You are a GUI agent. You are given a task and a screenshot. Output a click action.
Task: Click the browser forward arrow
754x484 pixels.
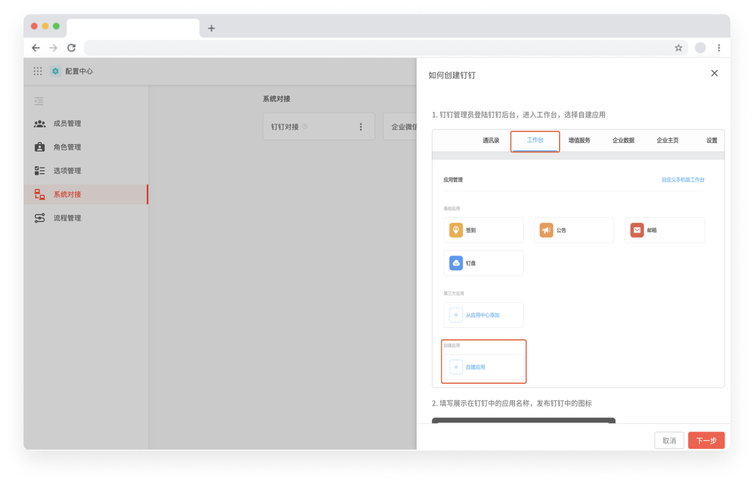pyautogui.click(x=54, y=48)
